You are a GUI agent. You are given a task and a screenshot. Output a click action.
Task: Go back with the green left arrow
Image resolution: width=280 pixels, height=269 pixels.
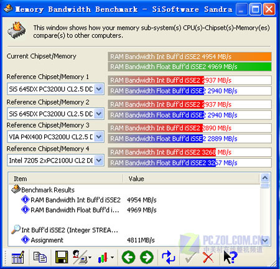point(128,257)
